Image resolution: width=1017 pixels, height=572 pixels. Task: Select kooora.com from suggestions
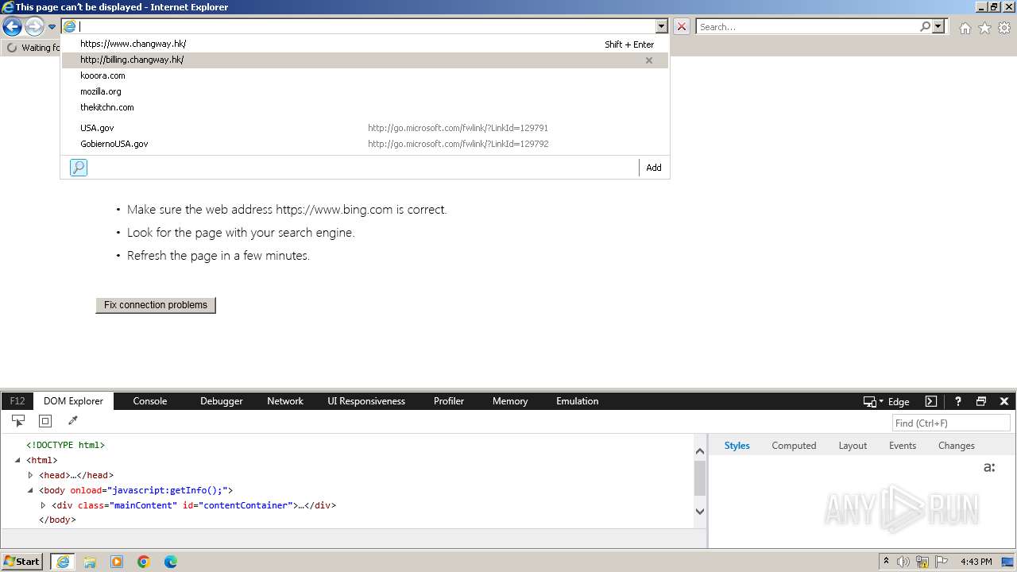pos(365,76)
